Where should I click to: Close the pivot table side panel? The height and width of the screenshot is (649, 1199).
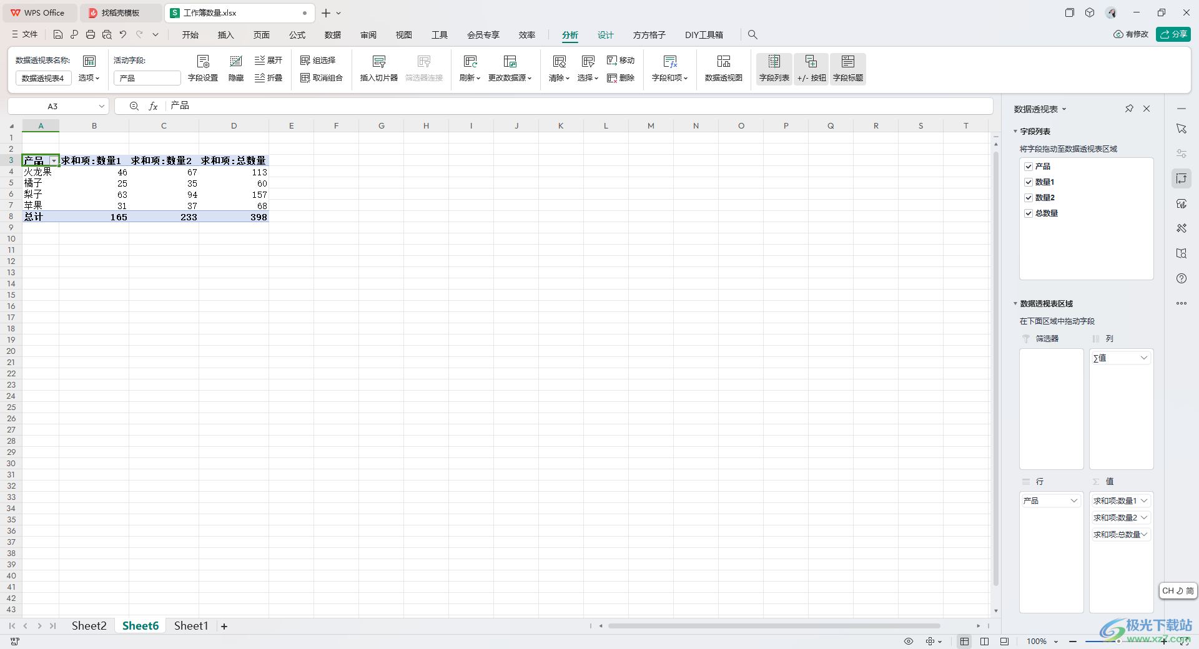click(1147, 109)
